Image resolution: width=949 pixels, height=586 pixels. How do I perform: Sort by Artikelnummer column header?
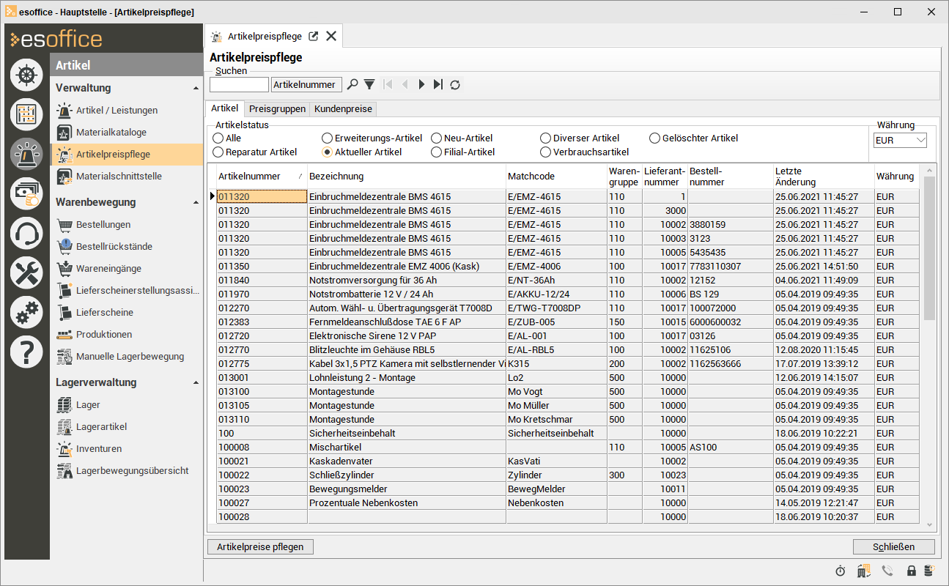point(261,177)
